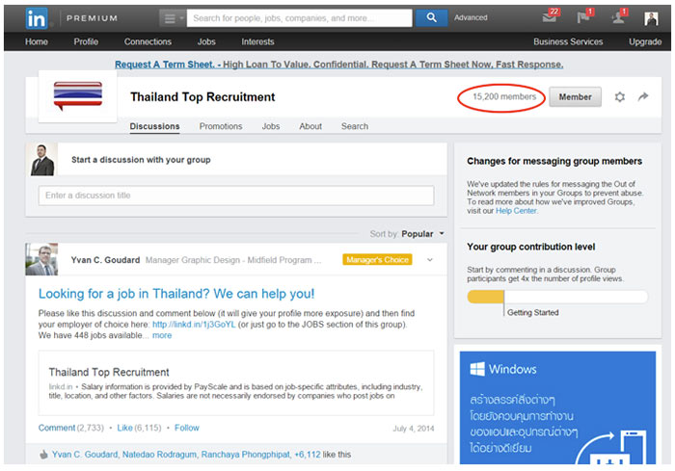
Task: Open the 'Looking for a job in Thailand' discussion
Action: [x=176, y=294]
